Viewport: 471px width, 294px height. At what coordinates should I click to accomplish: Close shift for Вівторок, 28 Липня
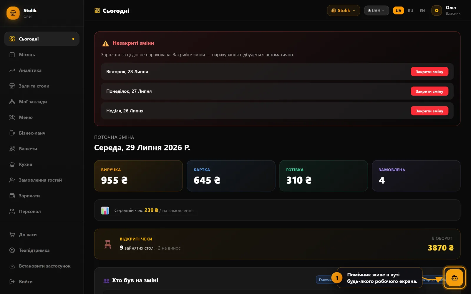click(429, 72)
